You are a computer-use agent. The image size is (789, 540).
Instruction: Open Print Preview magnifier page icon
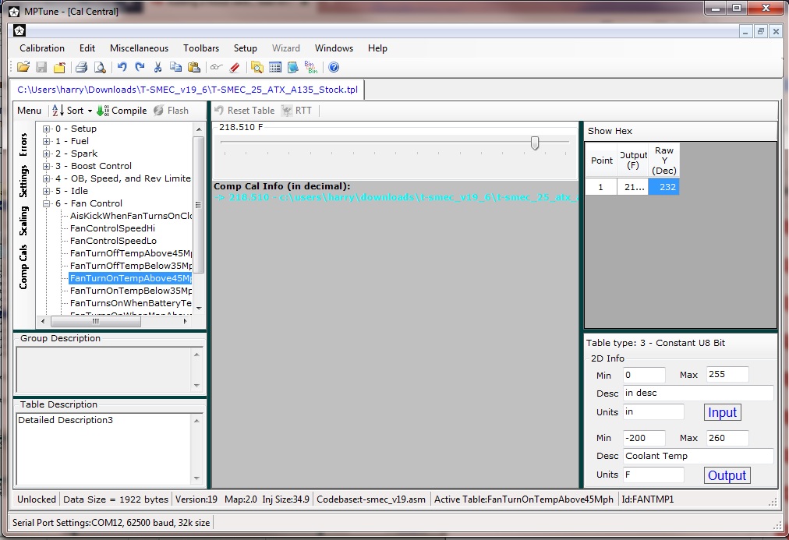coord(100,67)
